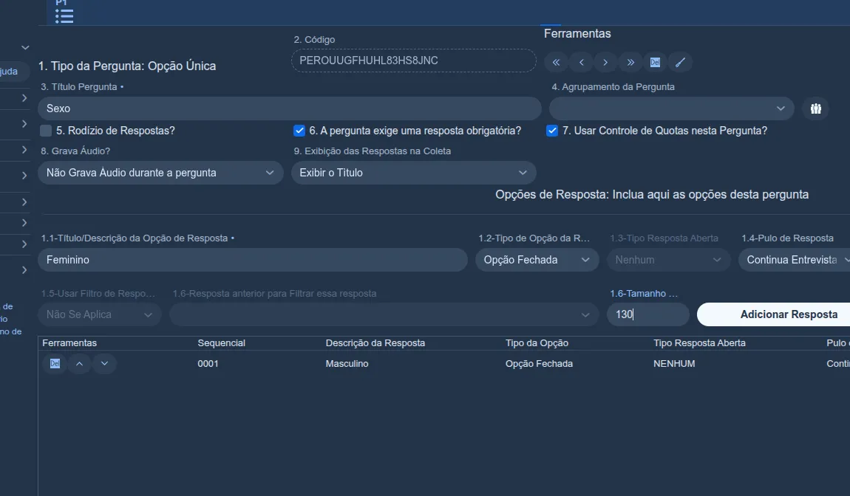
Task: Click the Adicionar Resposta button
Action: (781, 314)
